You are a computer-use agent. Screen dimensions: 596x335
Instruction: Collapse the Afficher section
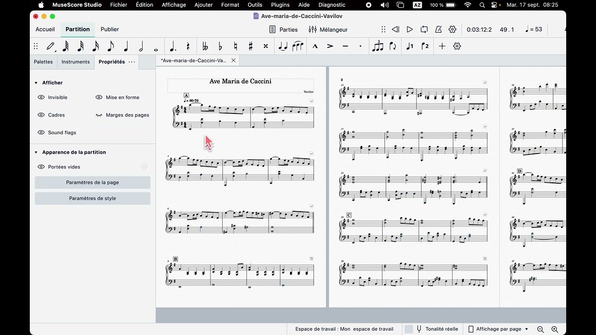point(36,83)
